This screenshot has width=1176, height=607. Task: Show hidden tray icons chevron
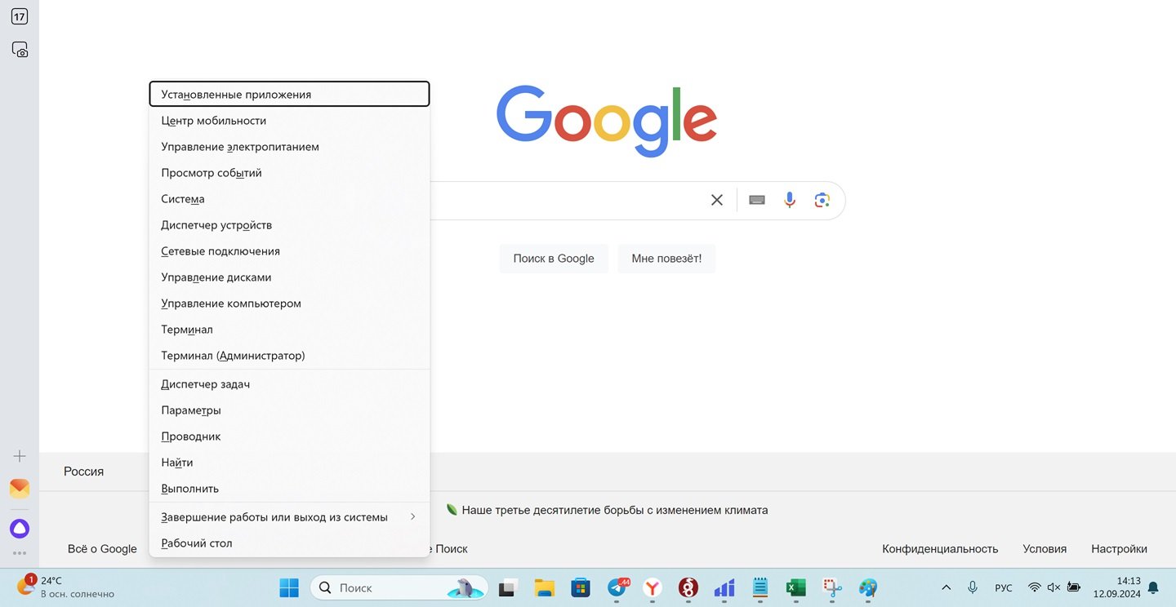tap(947, 587)
